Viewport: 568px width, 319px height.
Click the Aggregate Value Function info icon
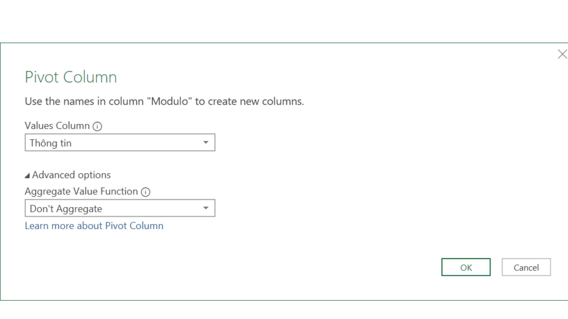coord(146,192)
